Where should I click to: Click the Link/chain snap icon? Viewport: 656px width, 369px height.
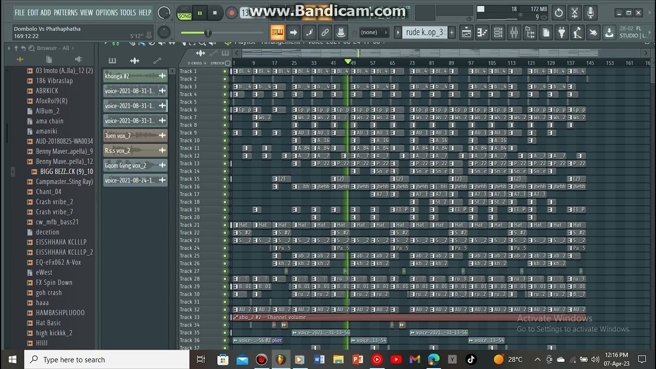[x=325, y=33]
